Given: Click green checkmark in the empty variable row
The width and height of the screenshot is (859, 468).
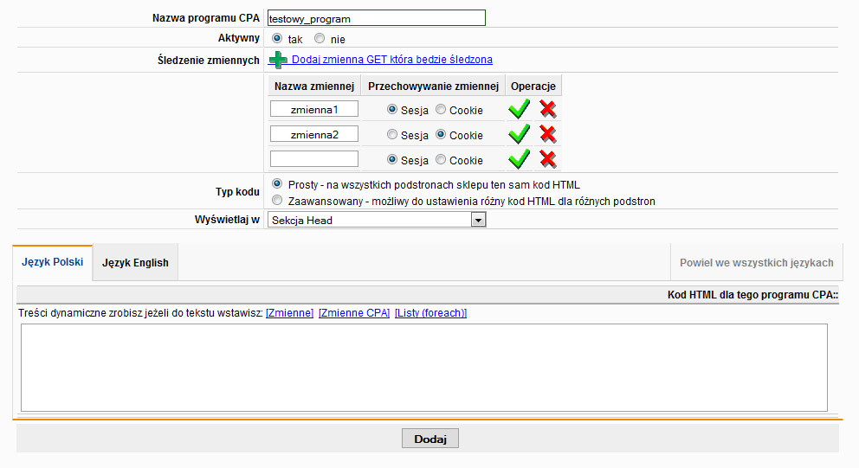Looking at the screenshot, I should pyautogui.click(x=519, y=159).
